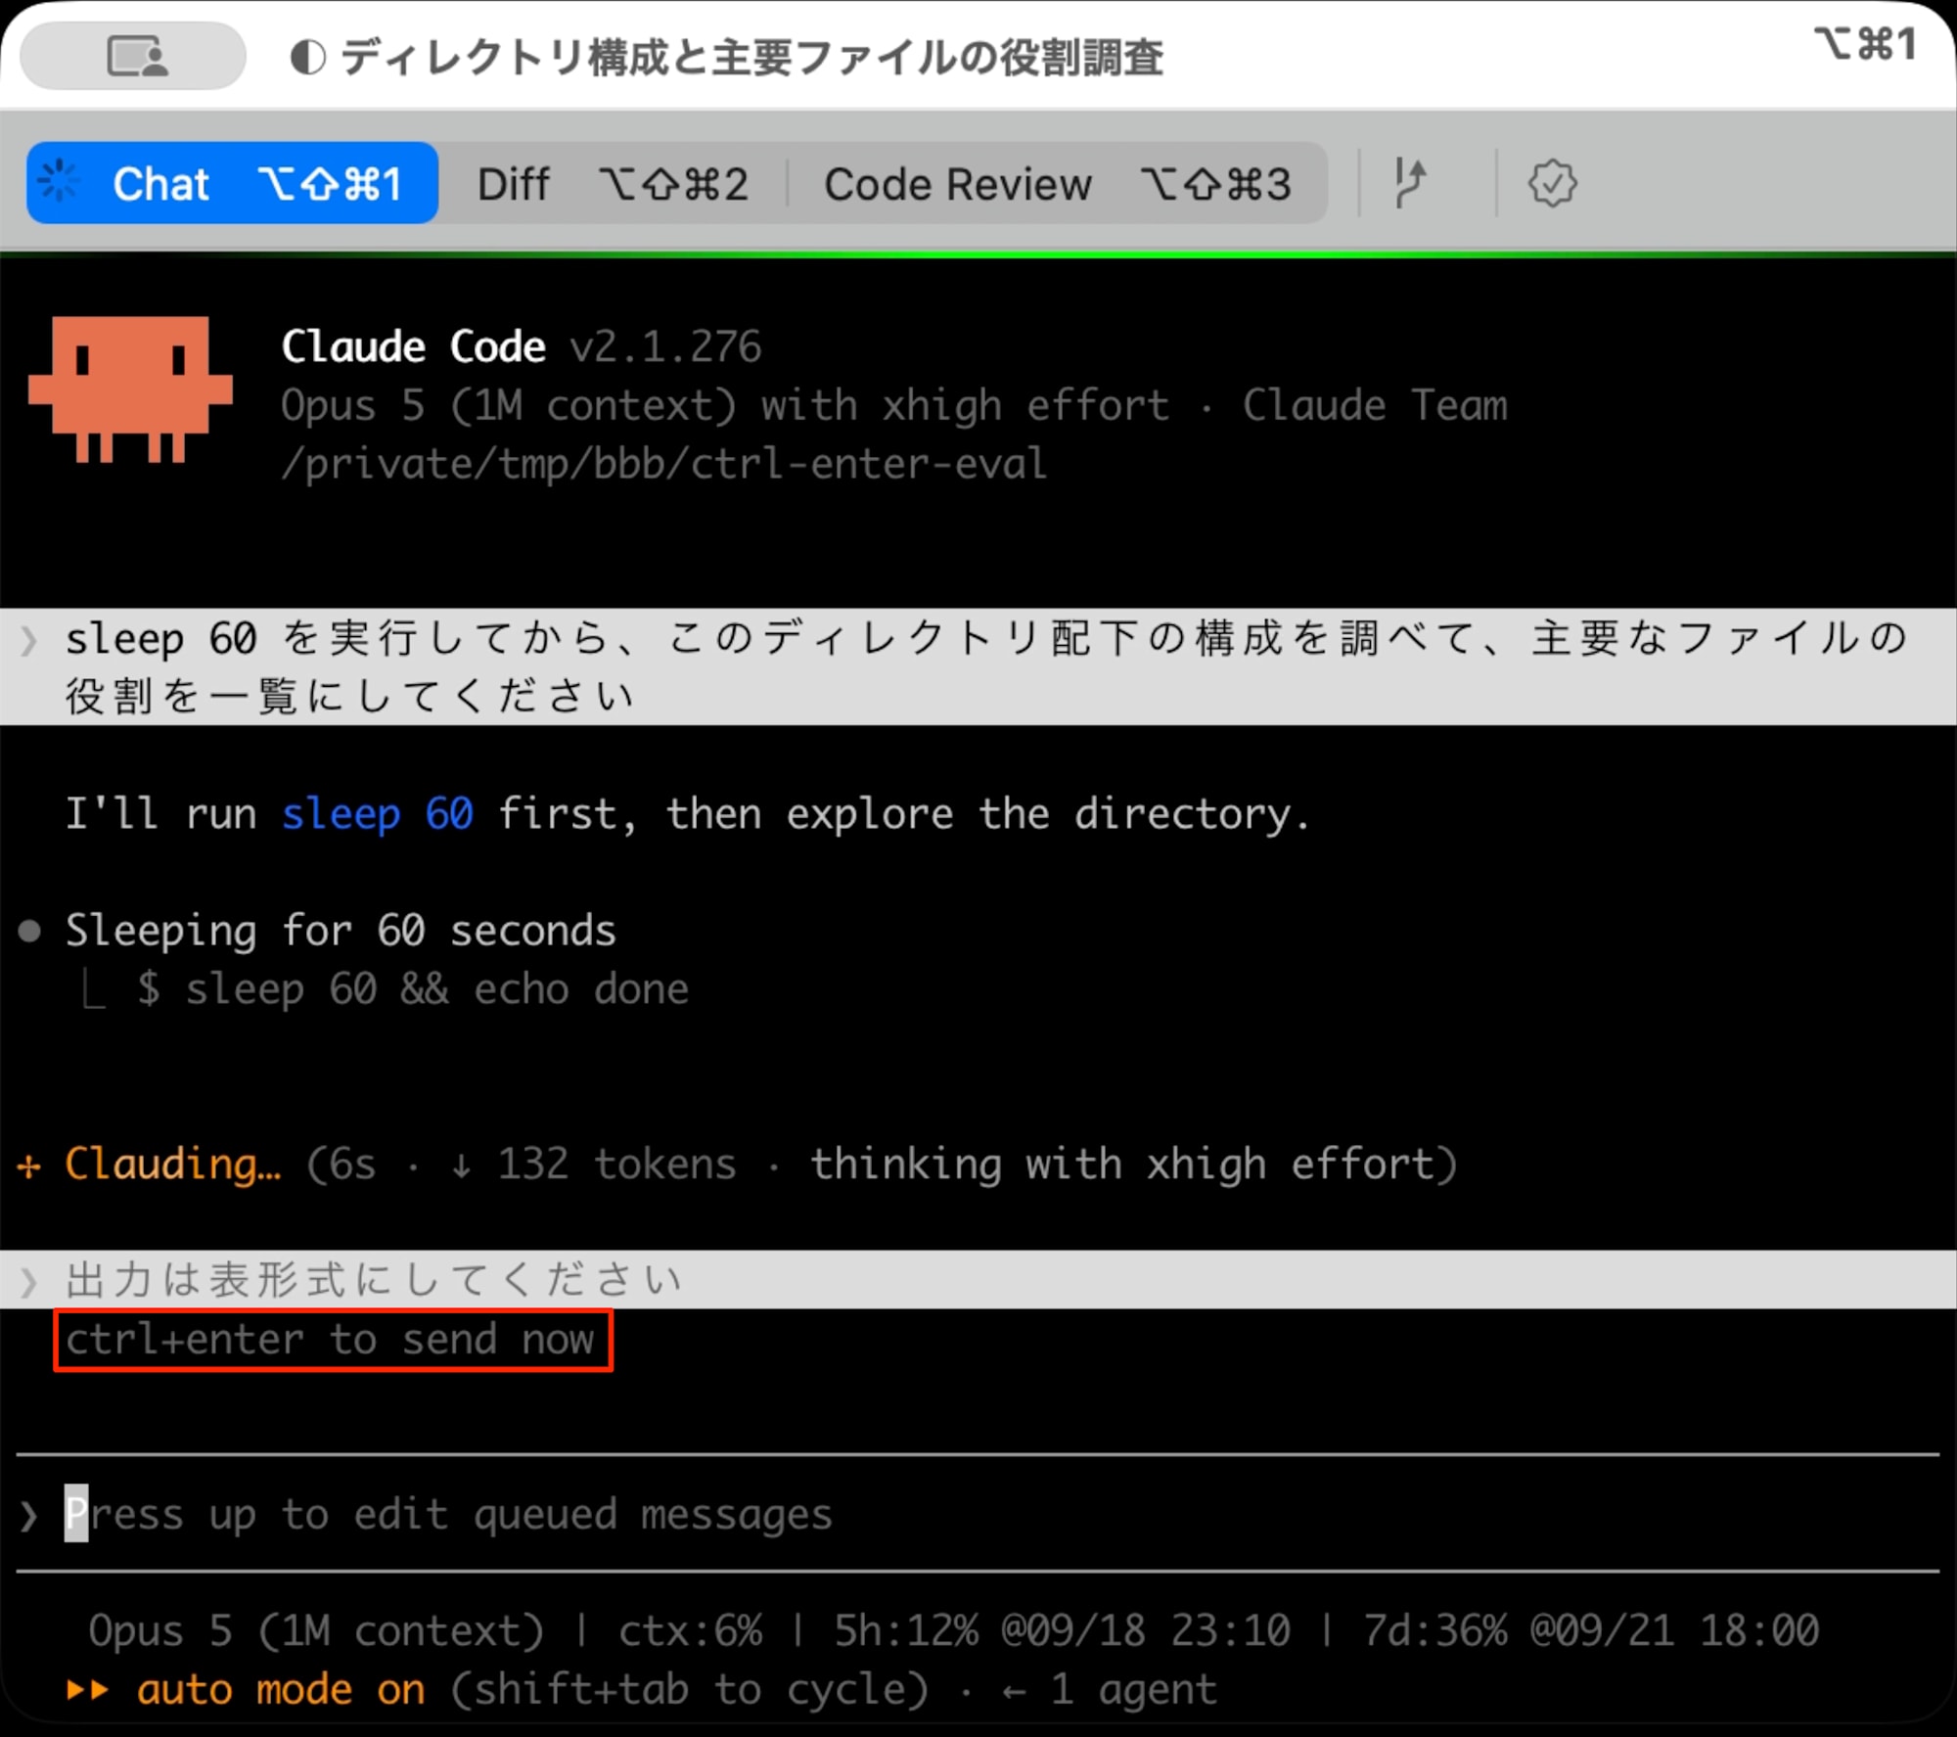Click the blue 'sleep 60' command text in the reply
The height and width of the screenshot is (1737, 1957).
tap(378, 814)
